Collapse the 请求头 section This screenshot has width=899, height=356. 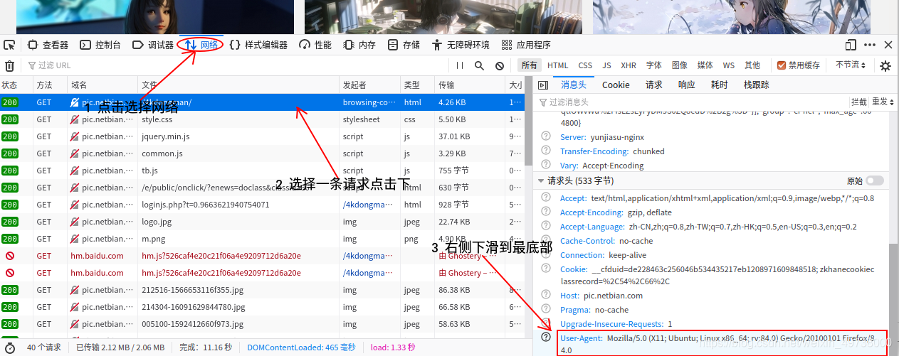click(x=541, y=180)
